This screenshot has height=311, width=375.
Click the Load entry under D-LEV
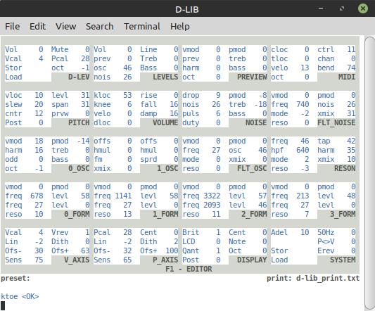point(13,77)
